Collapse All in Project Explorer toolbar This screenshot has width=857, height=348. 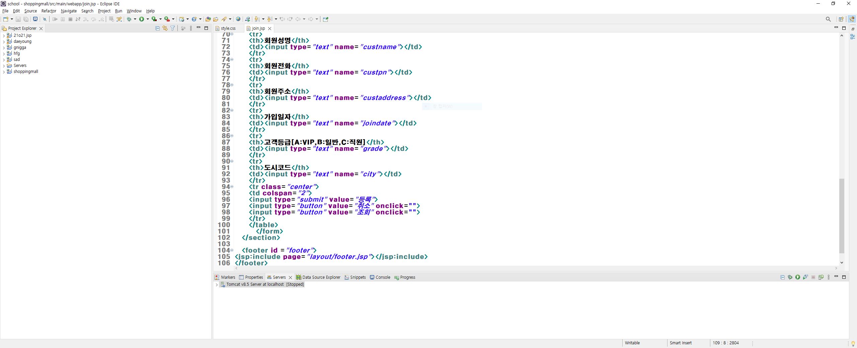point(157,28)
